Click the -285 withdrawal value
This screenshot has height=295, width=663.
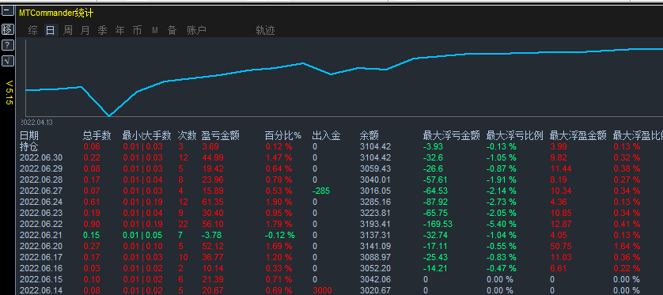click(321, 191)
